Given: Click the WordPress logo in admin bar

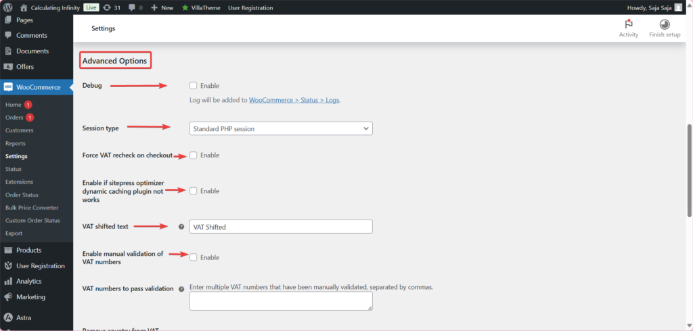Looking at the screenshot, I should 7,7.
